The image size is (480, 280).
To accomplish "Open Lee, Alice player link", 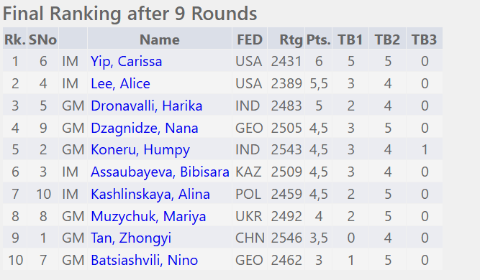I will coord(120,84).
